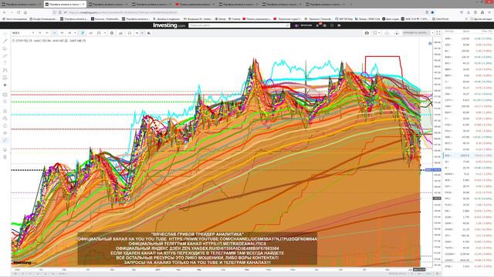The height and width of the screenshot is (277, 494).
Task: Go back with browser back arrow
Action: (5, 12)
